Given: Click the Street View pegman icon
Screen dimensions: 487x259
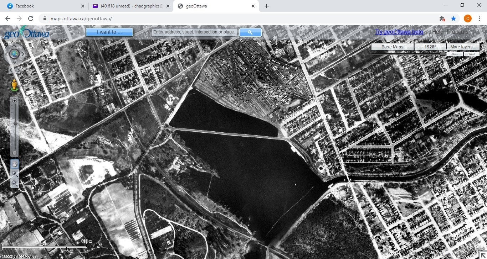Looking at the screenshot, I should coord(14,85).
